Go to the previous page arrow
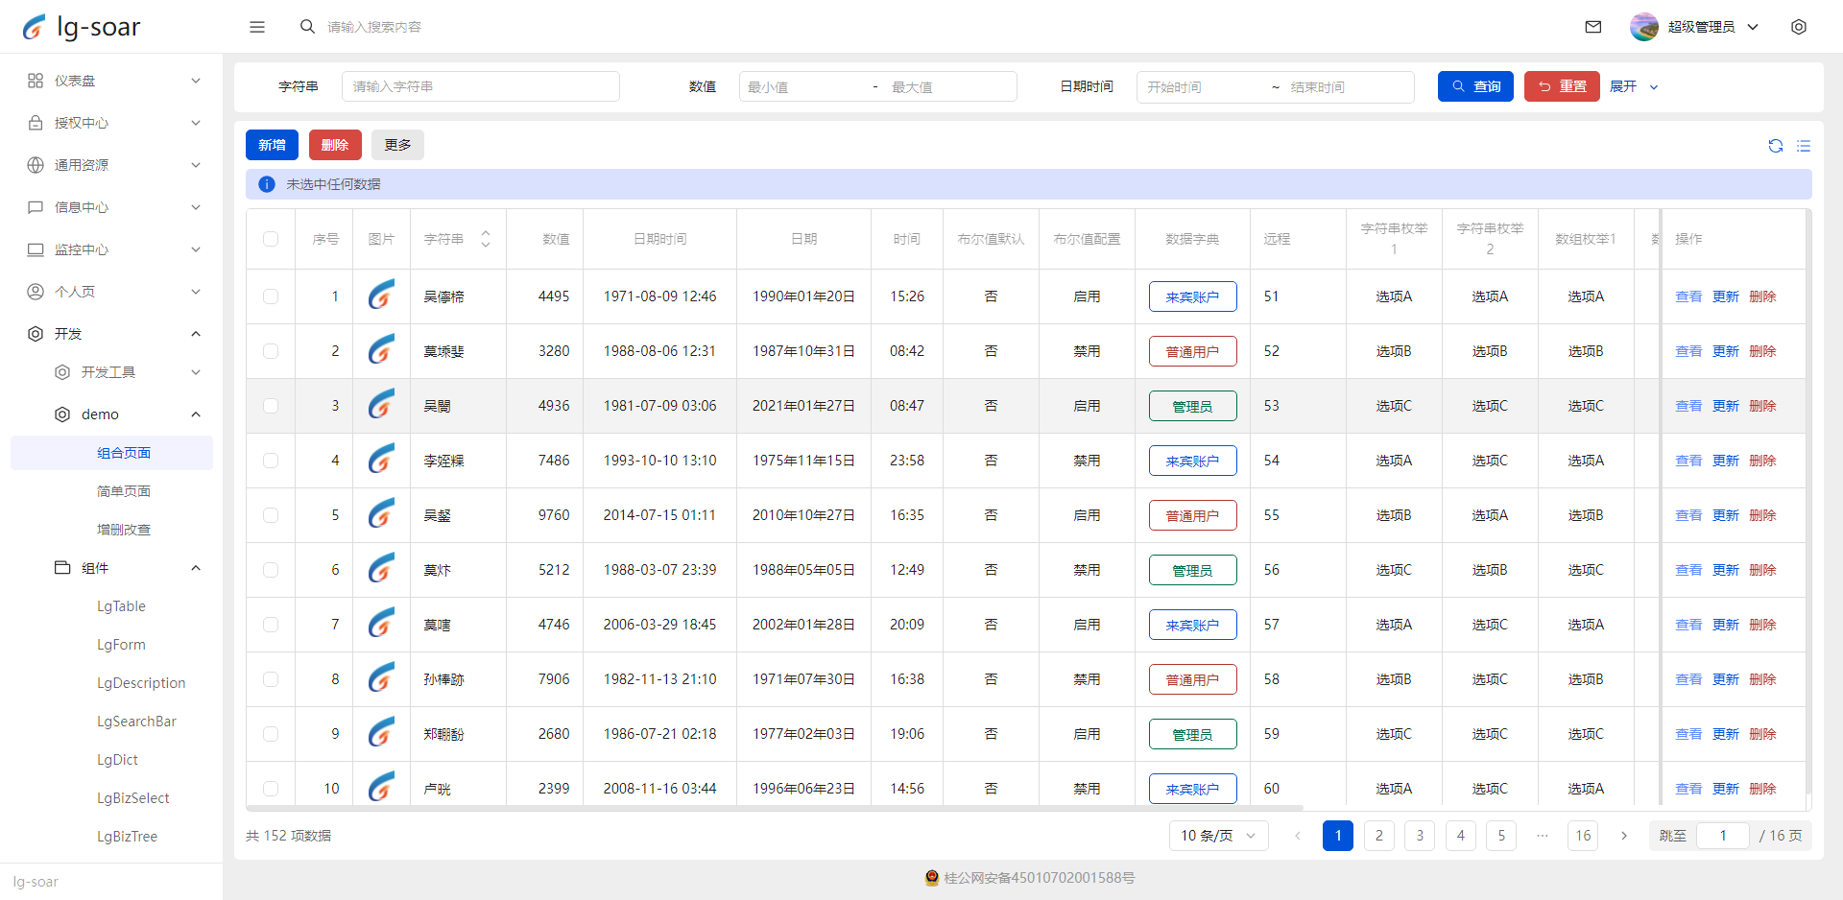Screen dimensions: 1843x900 point(1297,836)
